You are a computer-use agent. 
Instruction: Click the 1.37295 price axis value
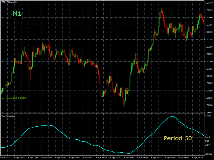click(209, 39)
